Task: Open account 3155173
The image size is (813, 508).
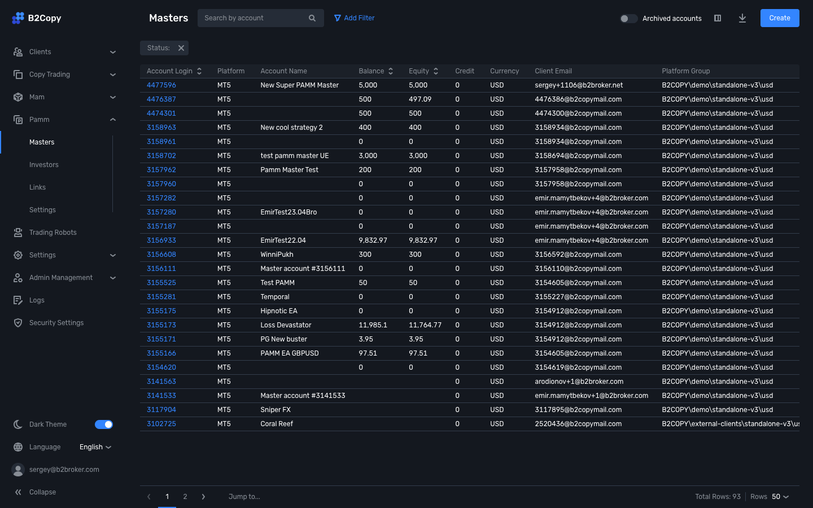Action: (x=161, y=325)
